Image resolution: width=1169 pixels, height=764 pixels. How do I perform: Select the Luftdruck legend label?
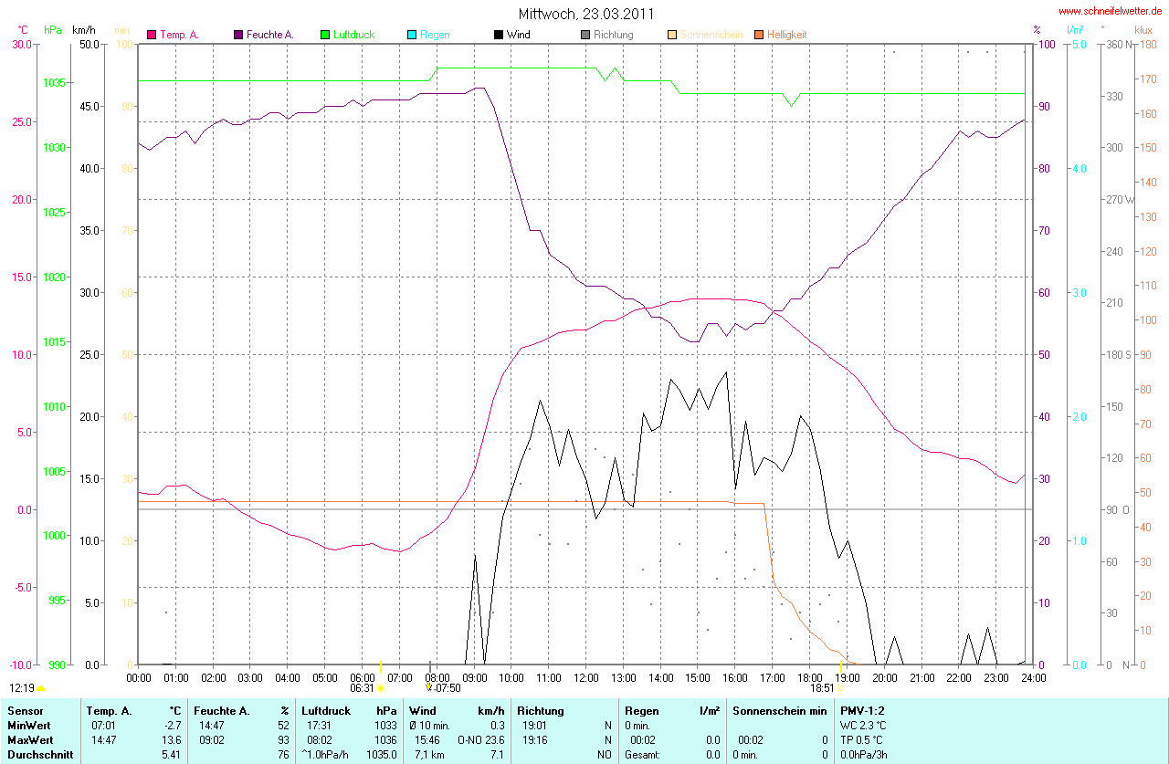[x=353, y=35]
